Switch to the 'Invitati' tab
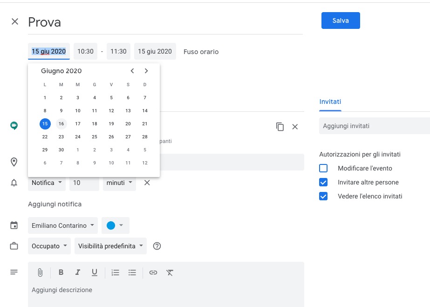 (x=330, y=102)
